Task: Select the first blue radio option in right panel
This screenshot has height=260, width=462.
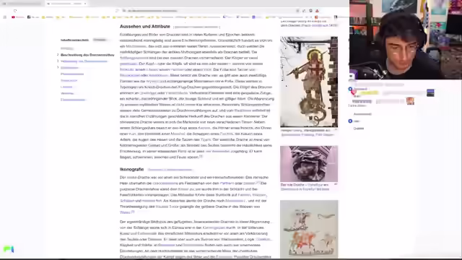Action: tap(350, 89)
